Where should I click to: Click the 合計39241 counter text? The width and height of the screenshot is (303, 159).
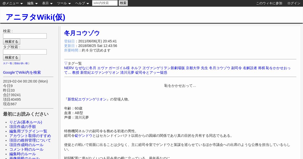[x=12, y=95]
